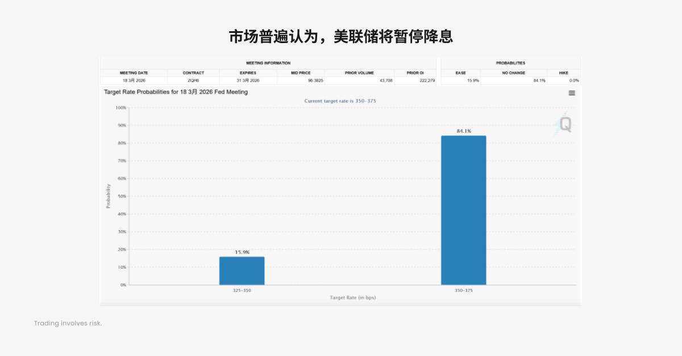Click the EXPIRES column header
Viewport: 682px width, 356px height.
(x=248, y=73)
